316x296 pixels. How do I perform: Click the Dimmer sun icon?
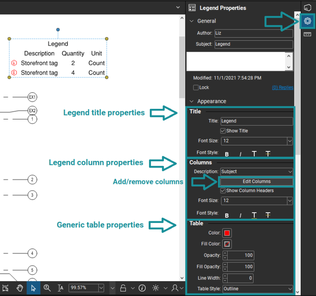[x=156, y=288]
